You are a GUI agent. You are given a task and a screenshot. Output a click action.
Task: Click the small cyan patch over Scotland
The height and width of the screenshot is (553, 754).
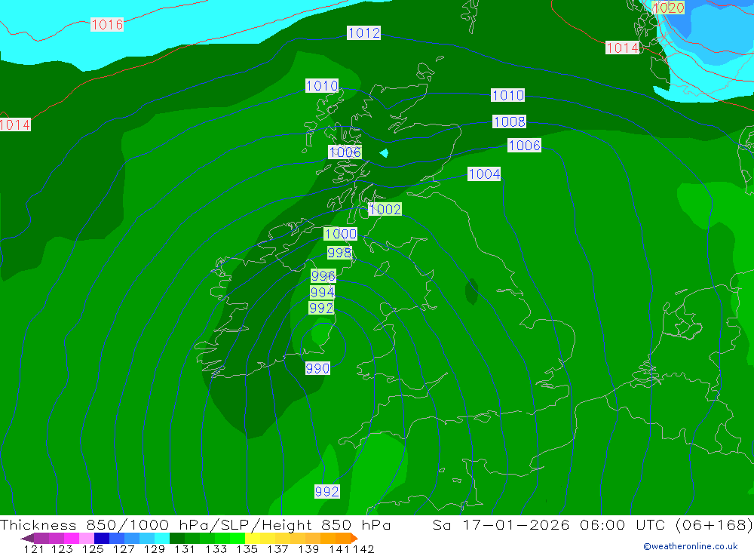(385, 153)
